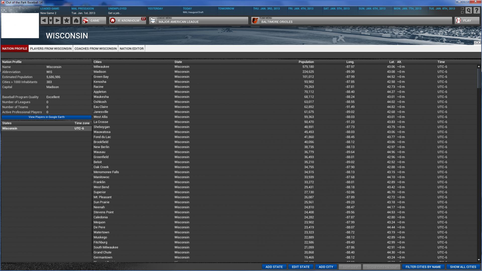Select the Milwaukee city row
The height and width of the screenshot is (271, 482).
[285, 67]
